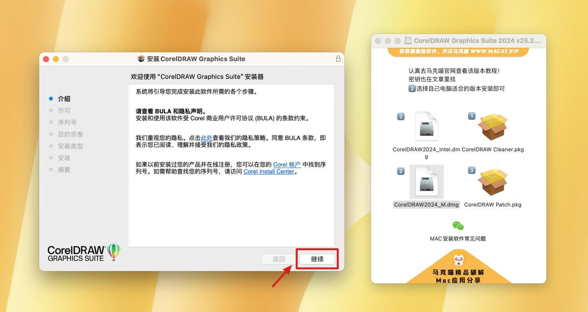Click the installer package icon in title
Screen dimensions: 588x312
141,58
